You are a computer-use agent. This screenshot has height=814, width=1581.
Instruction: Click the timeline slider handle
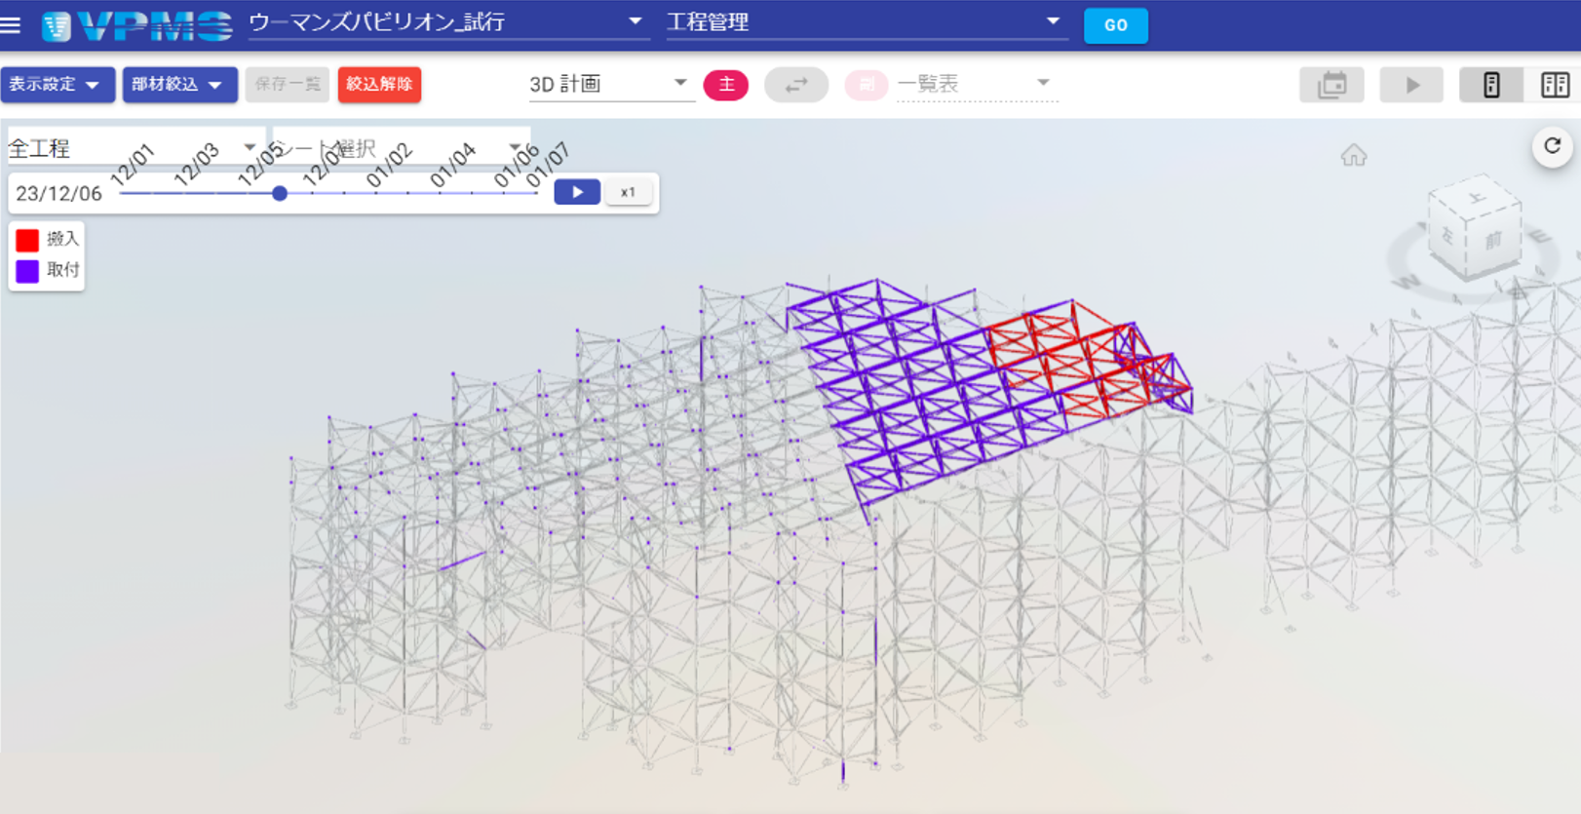[280, 193]
